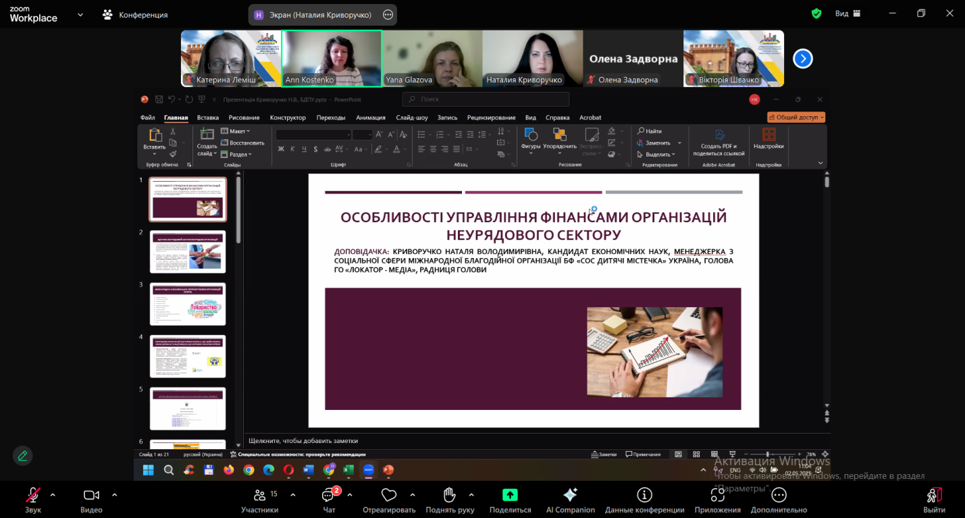The image size is (965, 518).
Task: Expand audio options arrow next to Звук
Action: [53, 494]
